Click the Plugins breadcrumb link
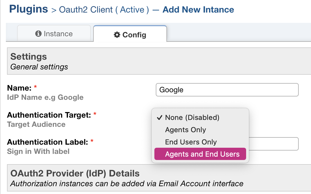Screen dimensions: 311x194 tap(29, 9)
